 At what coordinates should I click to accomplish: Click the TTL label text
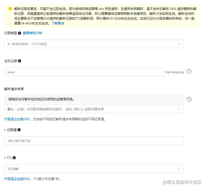(x=9, y=158)
